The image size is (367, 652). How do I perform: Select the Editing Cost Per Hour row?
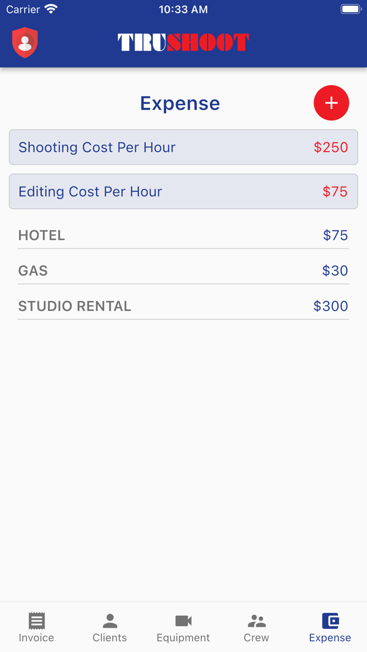coord(183,191)
